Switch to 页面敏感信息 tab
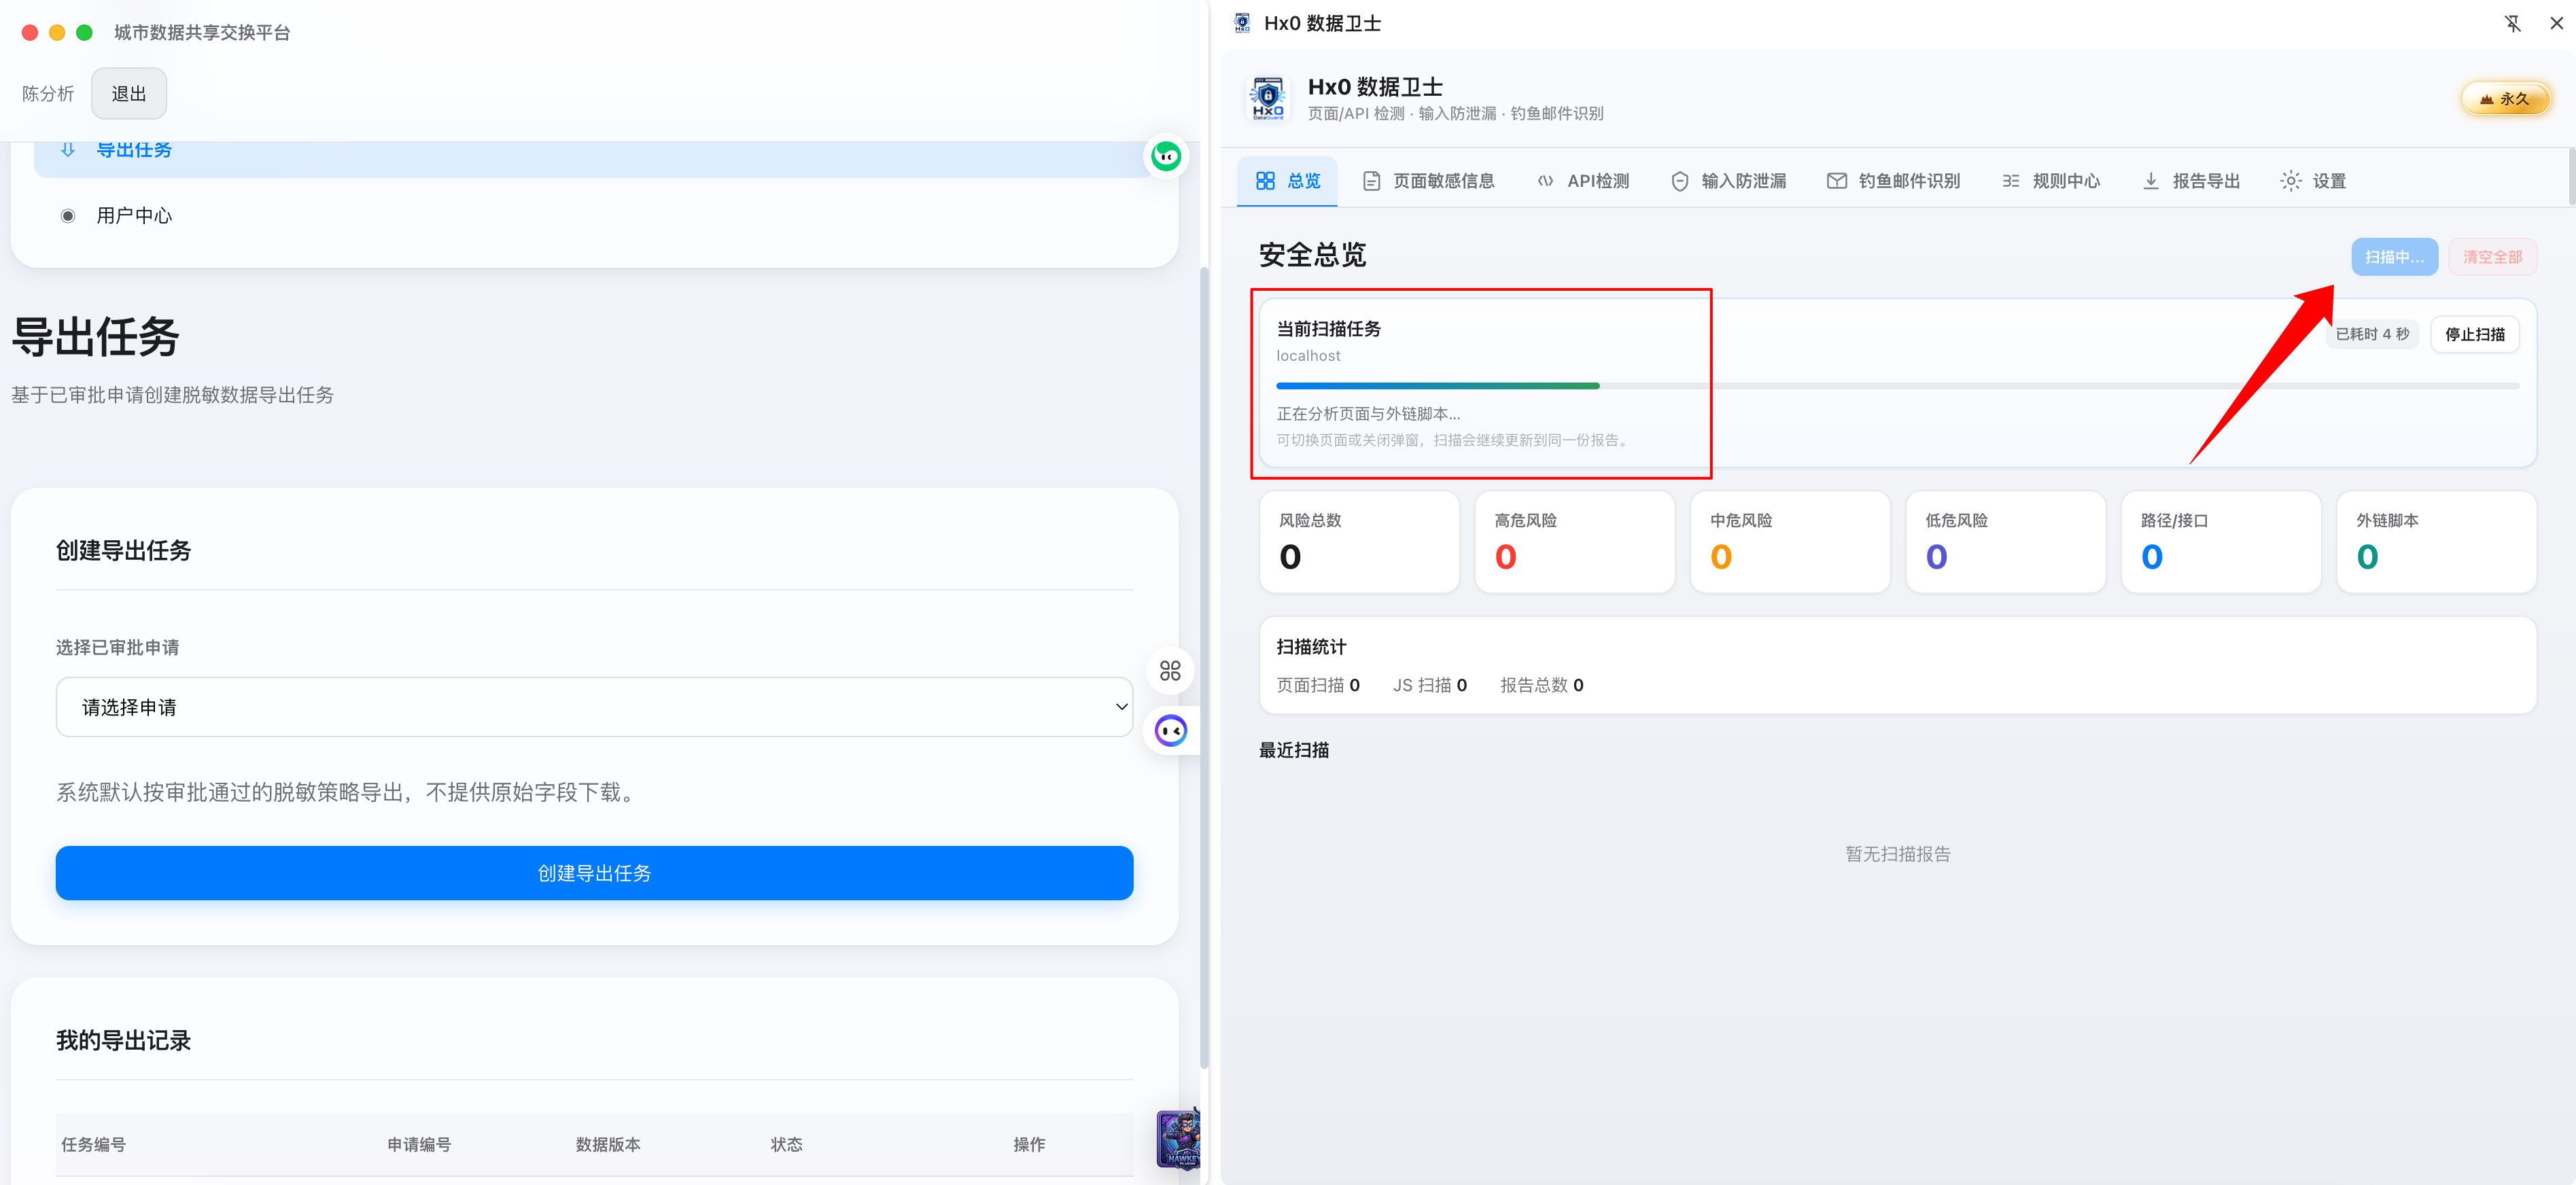 1428,181
